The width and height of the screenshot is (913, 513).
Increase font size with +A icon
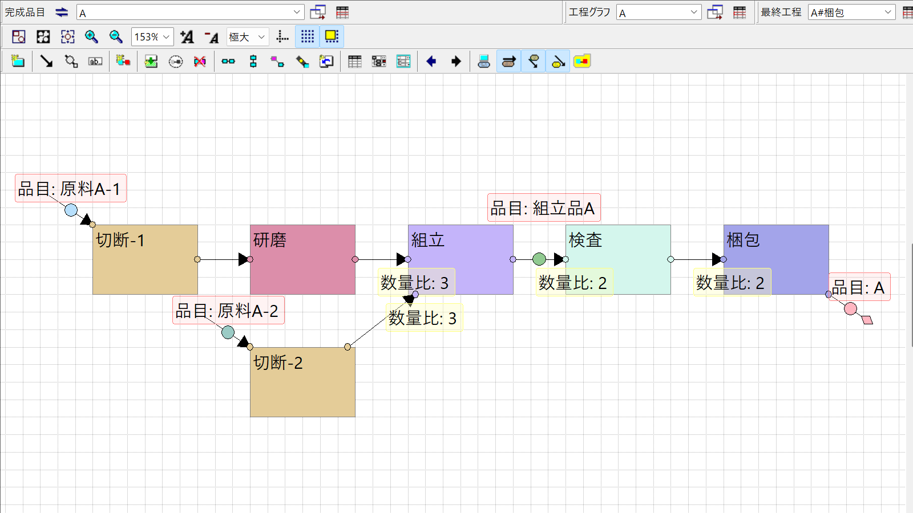click(x=187, y=37)
